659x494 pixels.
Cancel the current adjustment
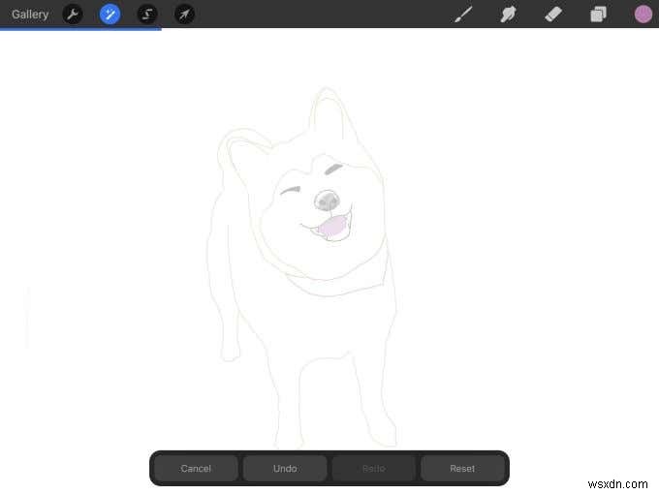click(196, 469)
